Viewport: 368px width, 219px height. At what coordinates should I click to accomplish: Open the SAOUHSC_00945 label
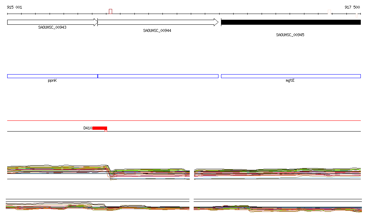pyautogui.click(x=290, y=35)
